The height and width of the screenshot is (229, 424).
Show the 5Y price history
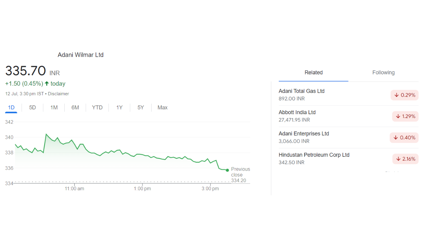141,107
